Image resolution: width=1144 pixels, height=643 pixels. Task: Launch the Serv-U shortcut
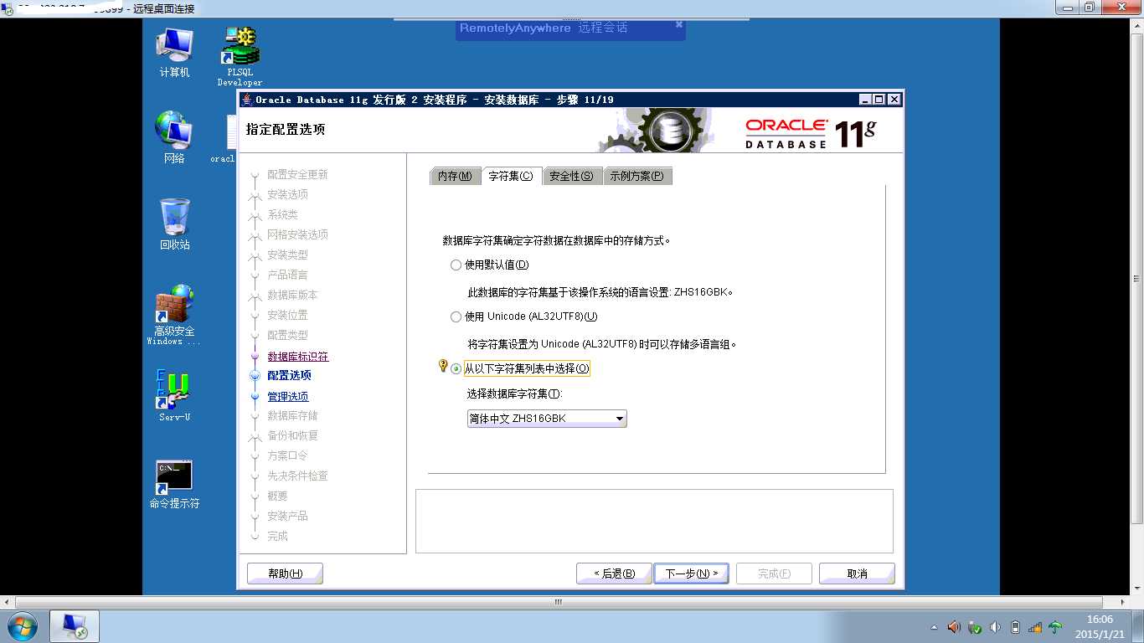click(174, 396)
